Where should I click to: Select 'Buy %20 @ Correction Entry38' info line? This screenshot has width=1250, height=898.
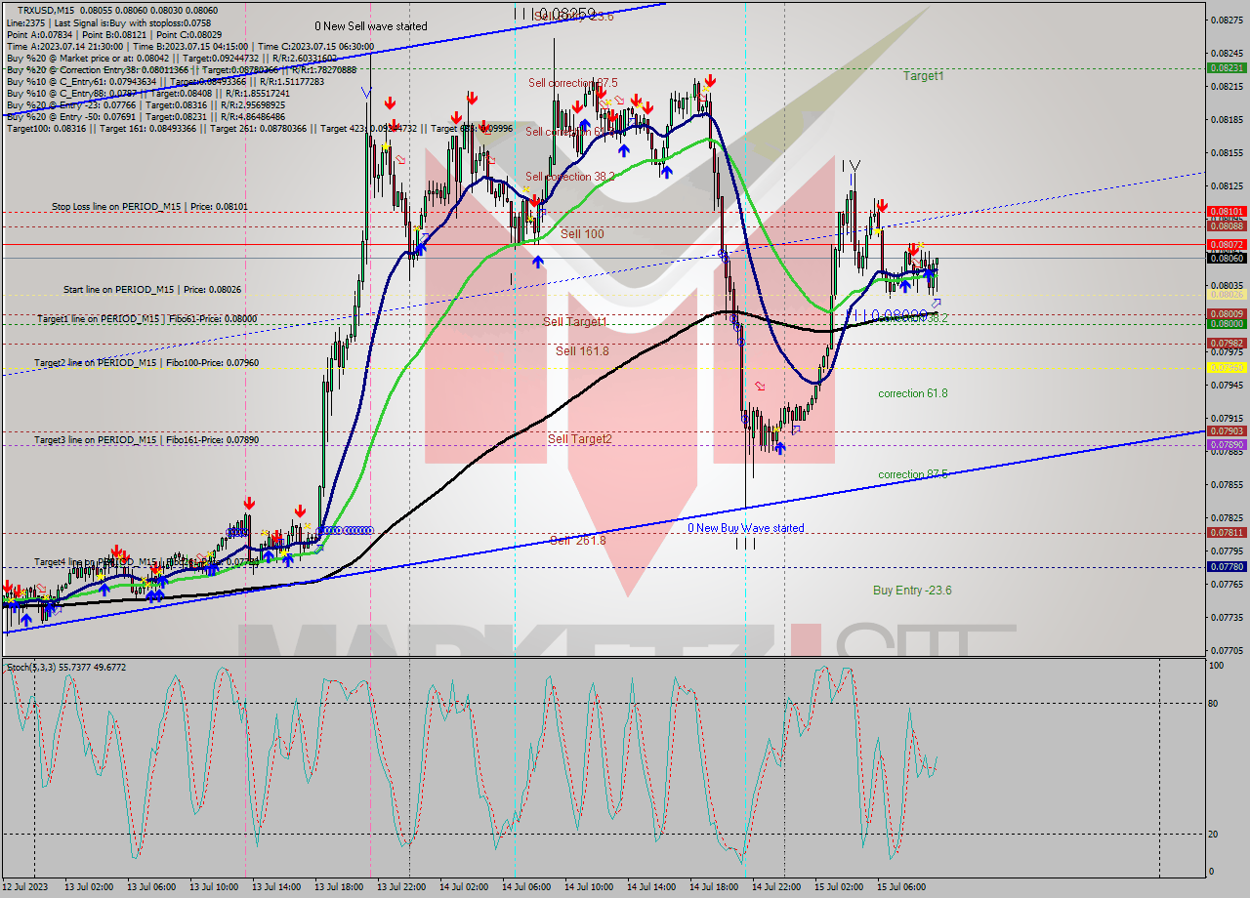[x=181, y=69]
